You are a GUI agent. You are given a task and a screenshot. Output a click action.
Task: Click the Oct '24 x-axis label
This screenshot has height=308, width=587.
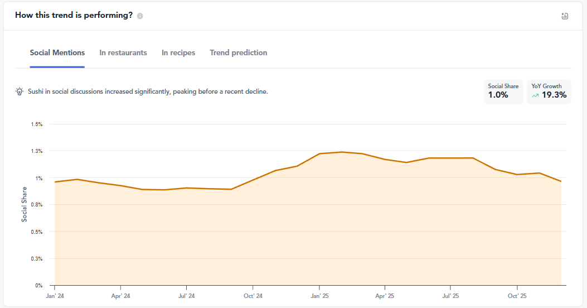point(253,296)
